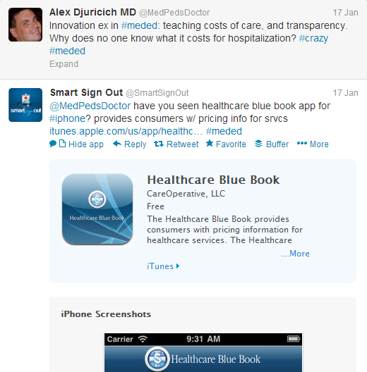The height and width of the screenshot is (372, 367).
Task: Open @MedPedsDoctor mention link
Action: click(90, 106)
